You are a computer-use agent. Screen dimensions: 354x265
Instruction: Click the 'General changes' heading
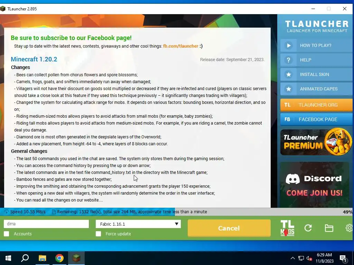click(x=29, y=151)
